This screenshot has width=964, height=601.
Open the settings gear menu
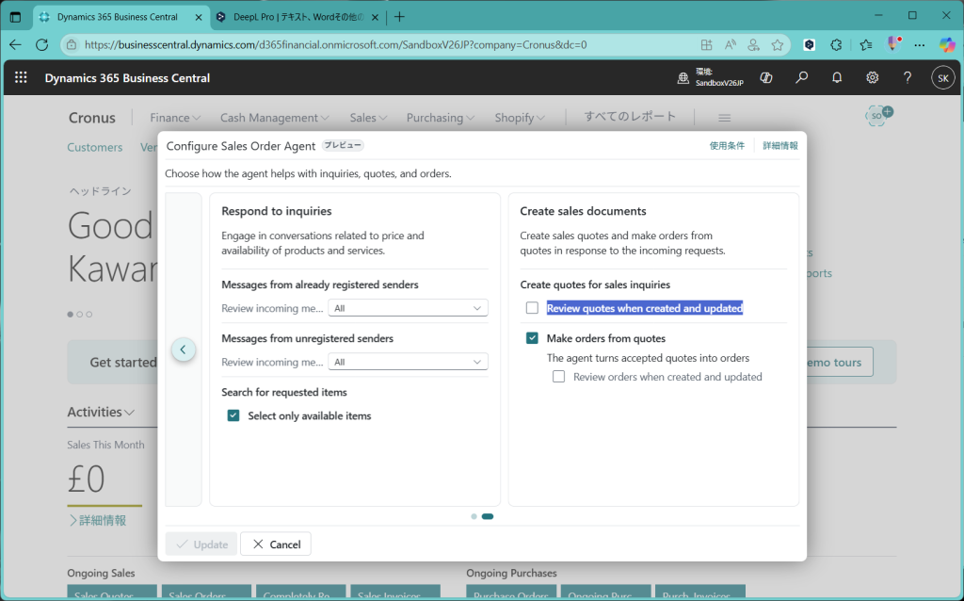tap(873, 78)
